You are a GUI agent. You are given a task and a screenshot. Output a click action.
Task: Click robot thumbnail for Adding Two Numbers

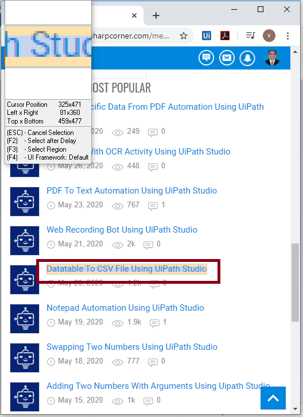(25, 397)
